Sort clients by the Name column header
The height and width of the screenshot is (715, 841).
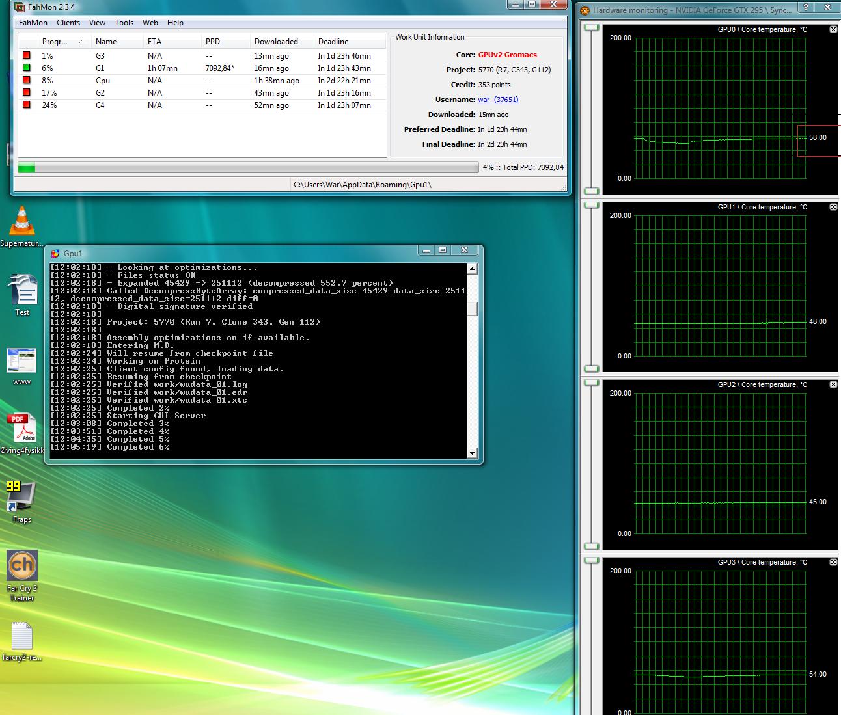coord(117,42)
